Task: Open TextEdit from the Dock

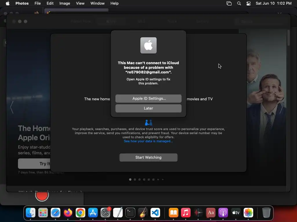Action: pyautogui.click(x=118, y=213)
